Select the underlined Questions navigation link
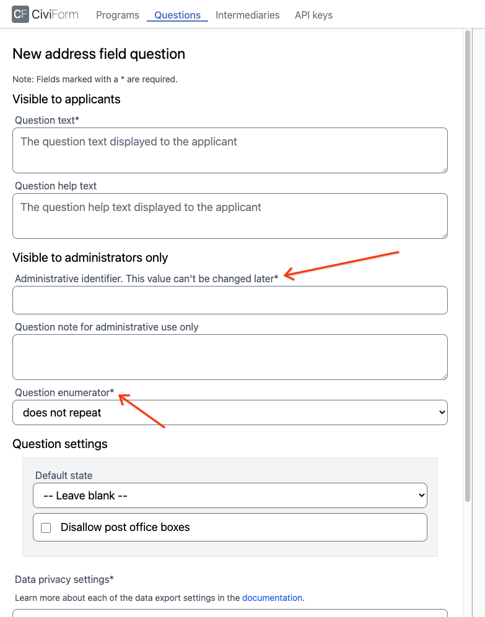Viewport: 485px width, 617px height. coord(177,15)
